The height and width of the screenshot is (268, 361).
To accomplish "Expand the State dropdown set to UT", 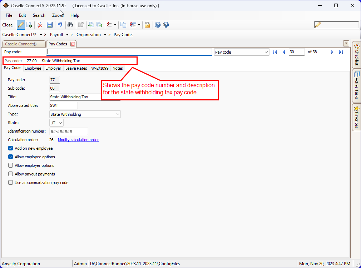I will pyautogui.click(x=61, y=123).
